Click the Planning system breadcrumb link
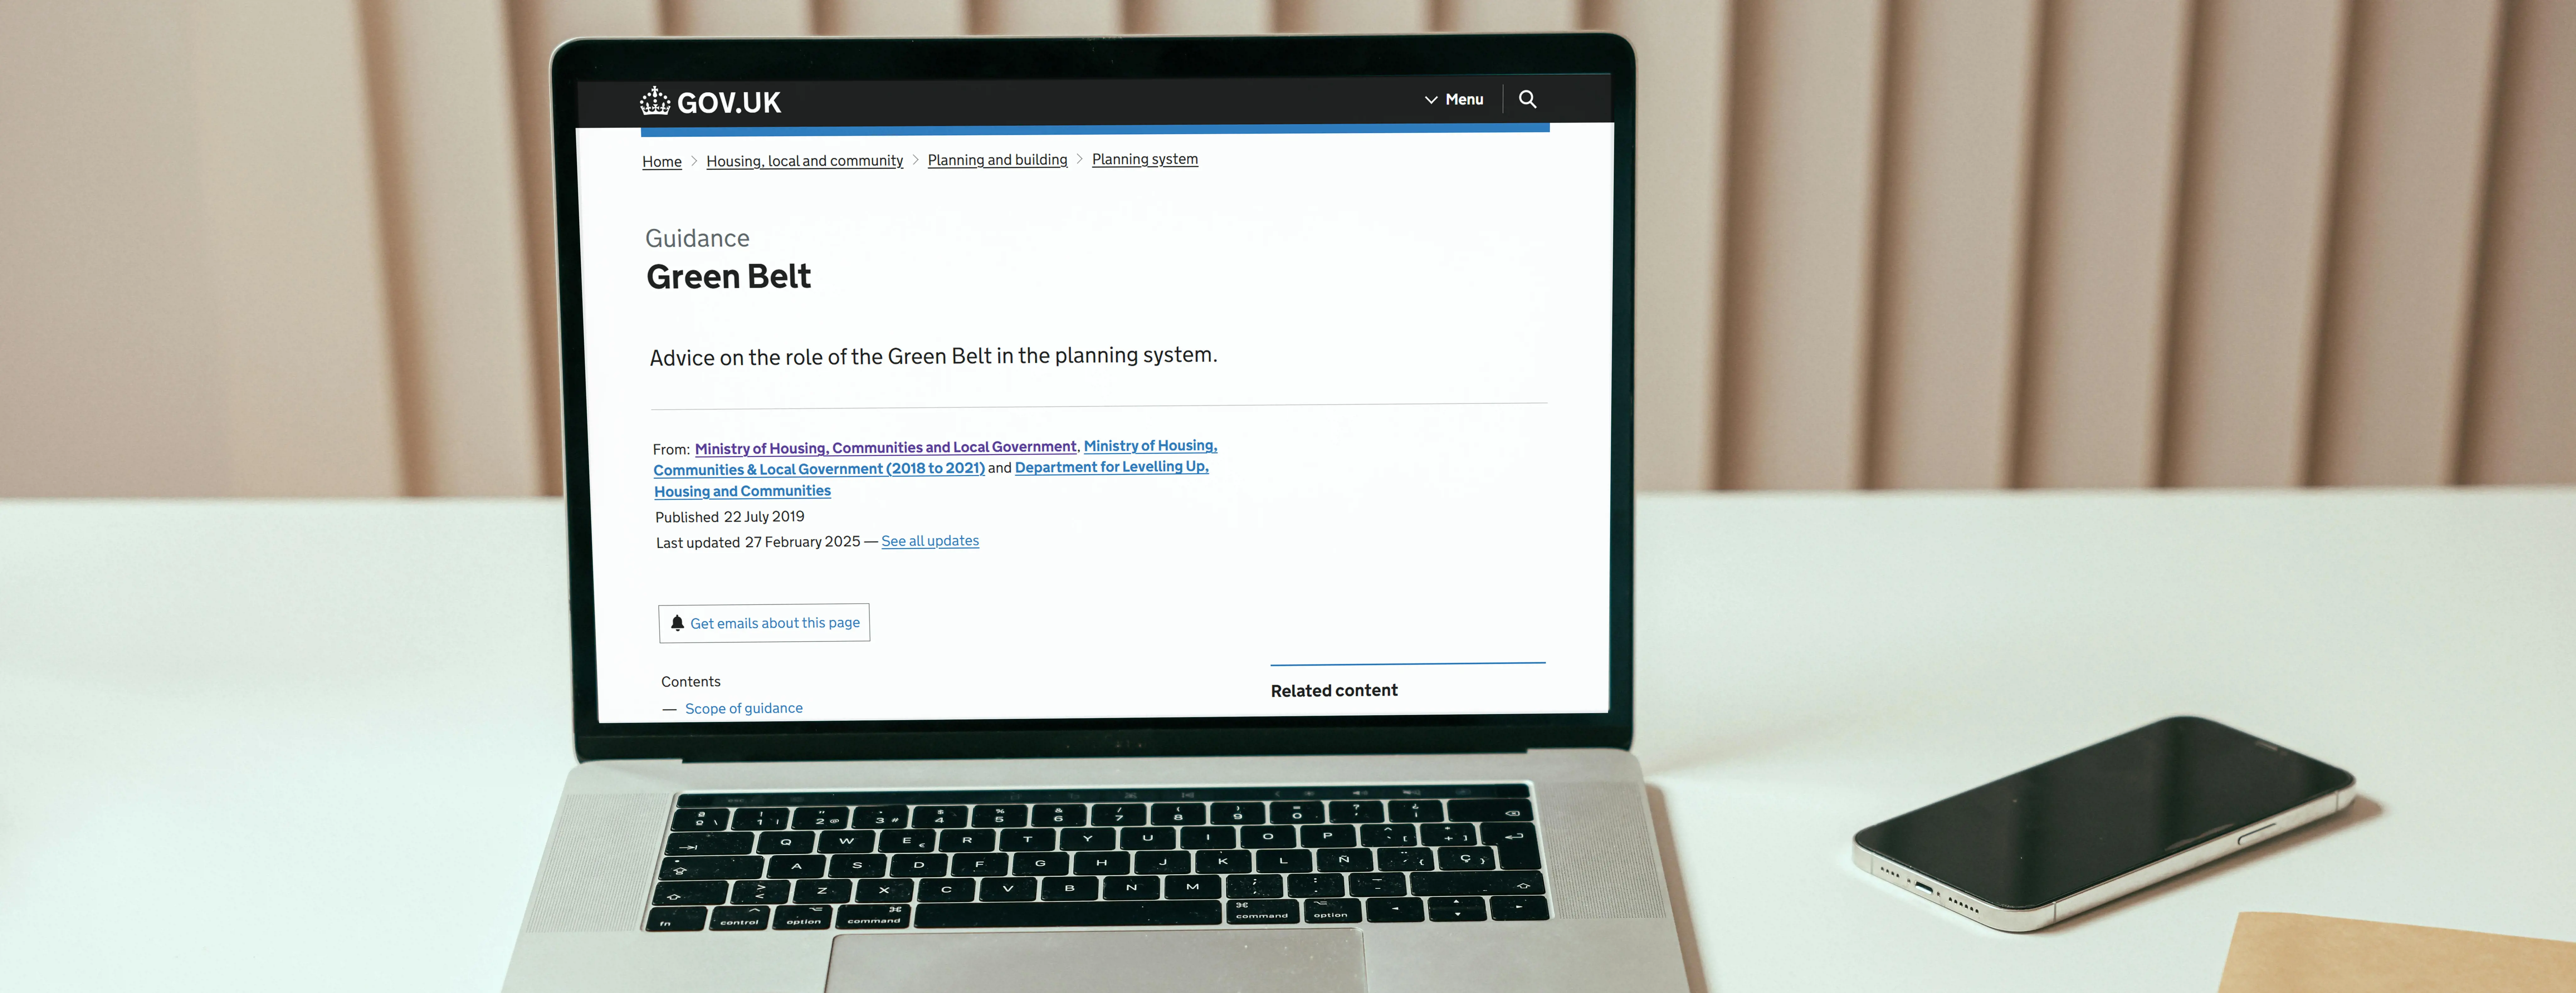This screenshot has height=993, width=2576. 1145,159
